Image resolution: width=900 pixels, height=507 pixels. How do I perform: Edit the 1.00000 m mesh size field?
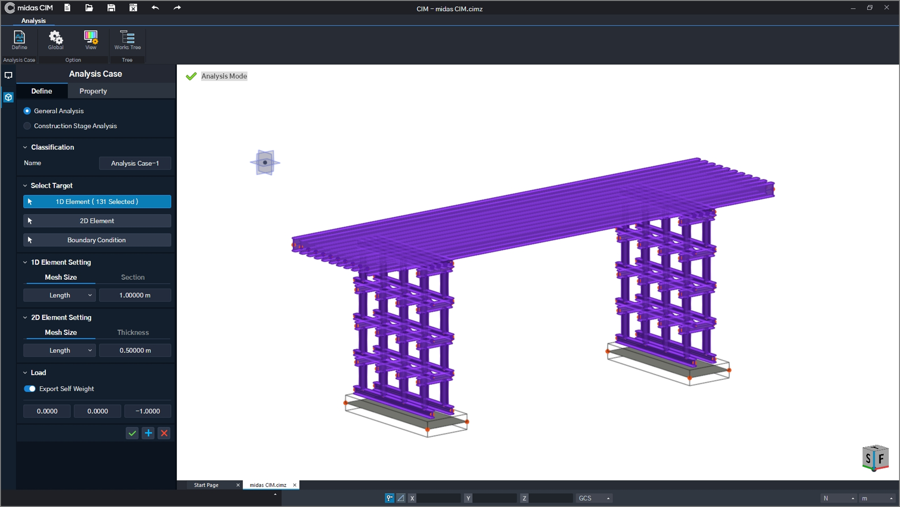135,295
